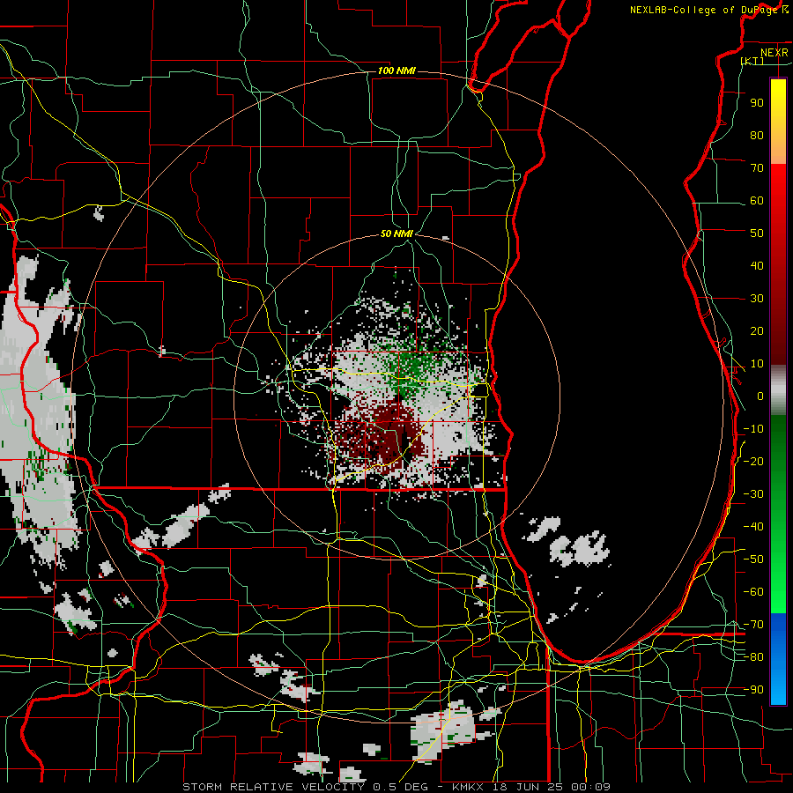
Task: Click the NEXR label above color scale
Action: [x=774, y=53]
